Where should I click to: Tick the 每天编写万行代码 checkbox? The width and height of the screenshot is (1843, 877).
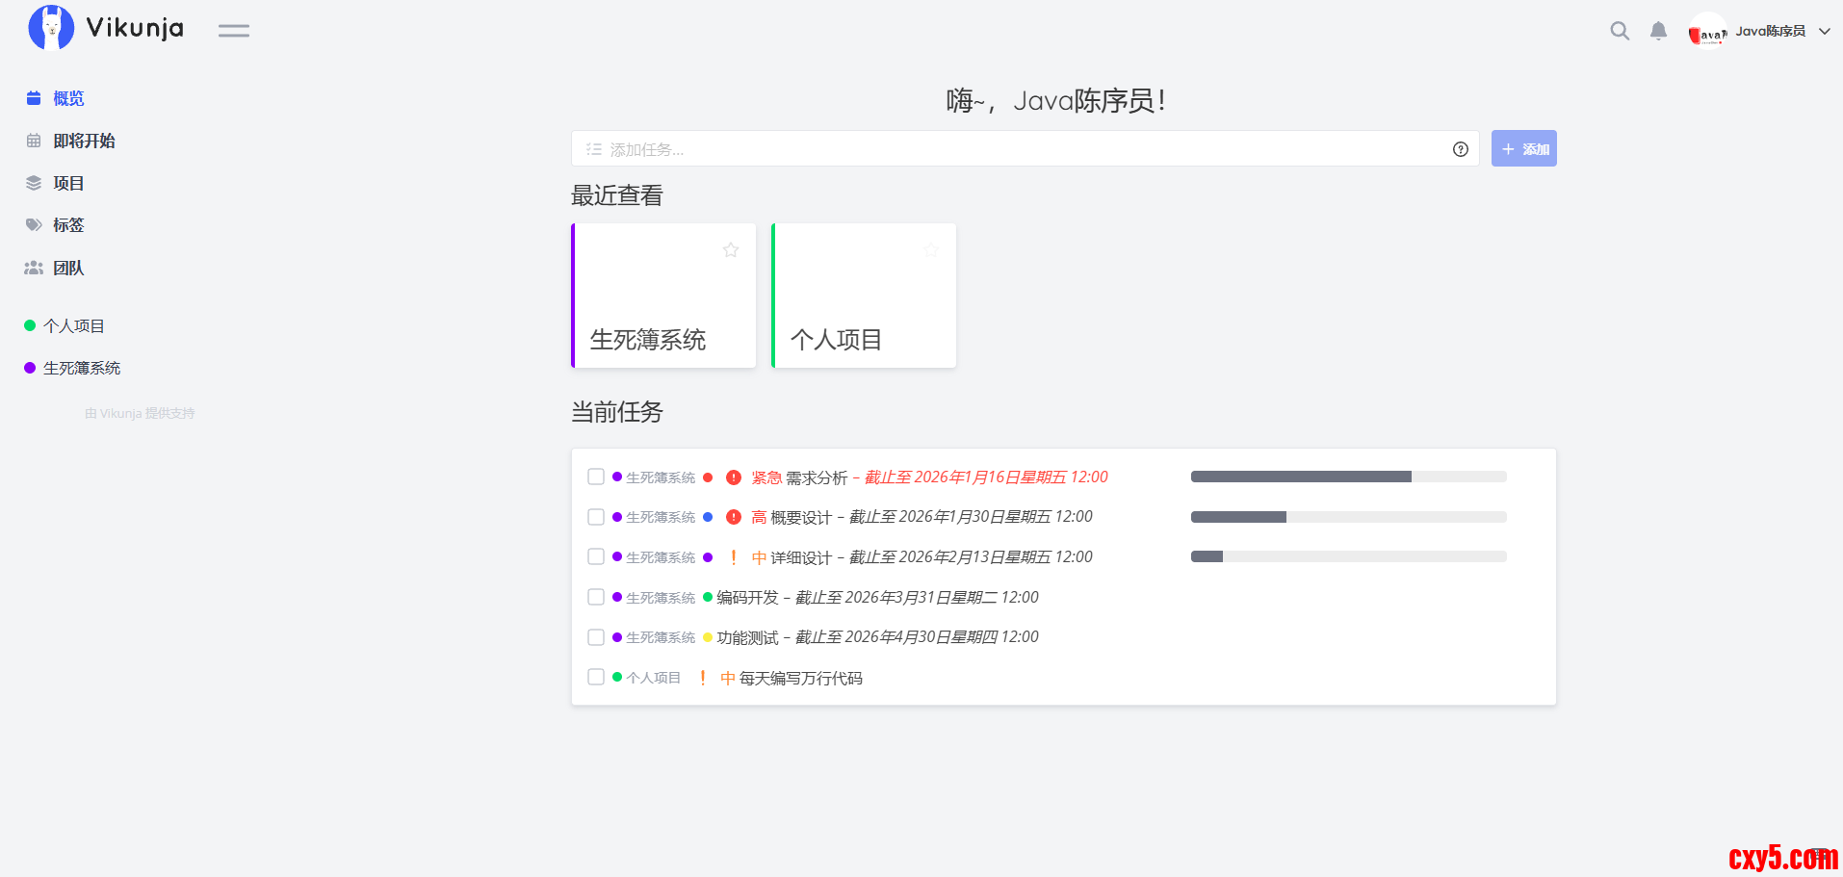pyautogui.click(x=596, y=678)
